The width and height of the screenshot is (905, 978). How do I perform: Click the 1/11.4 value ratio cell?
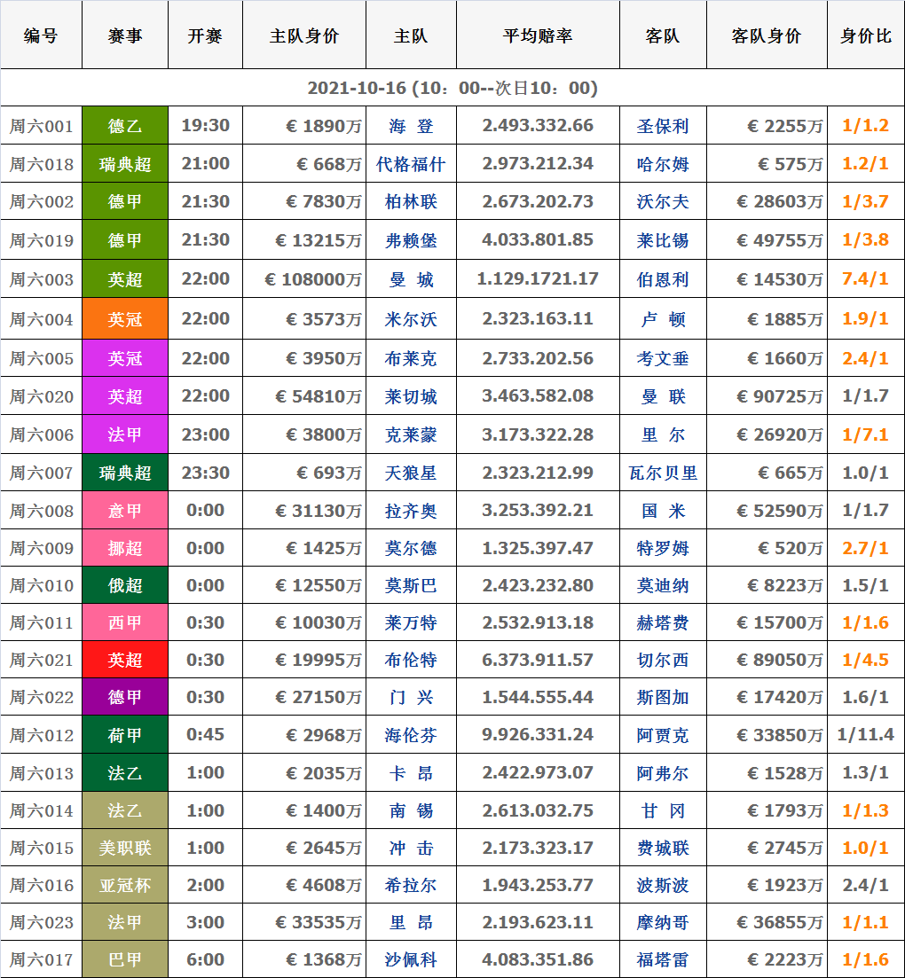tap(865, 736)
